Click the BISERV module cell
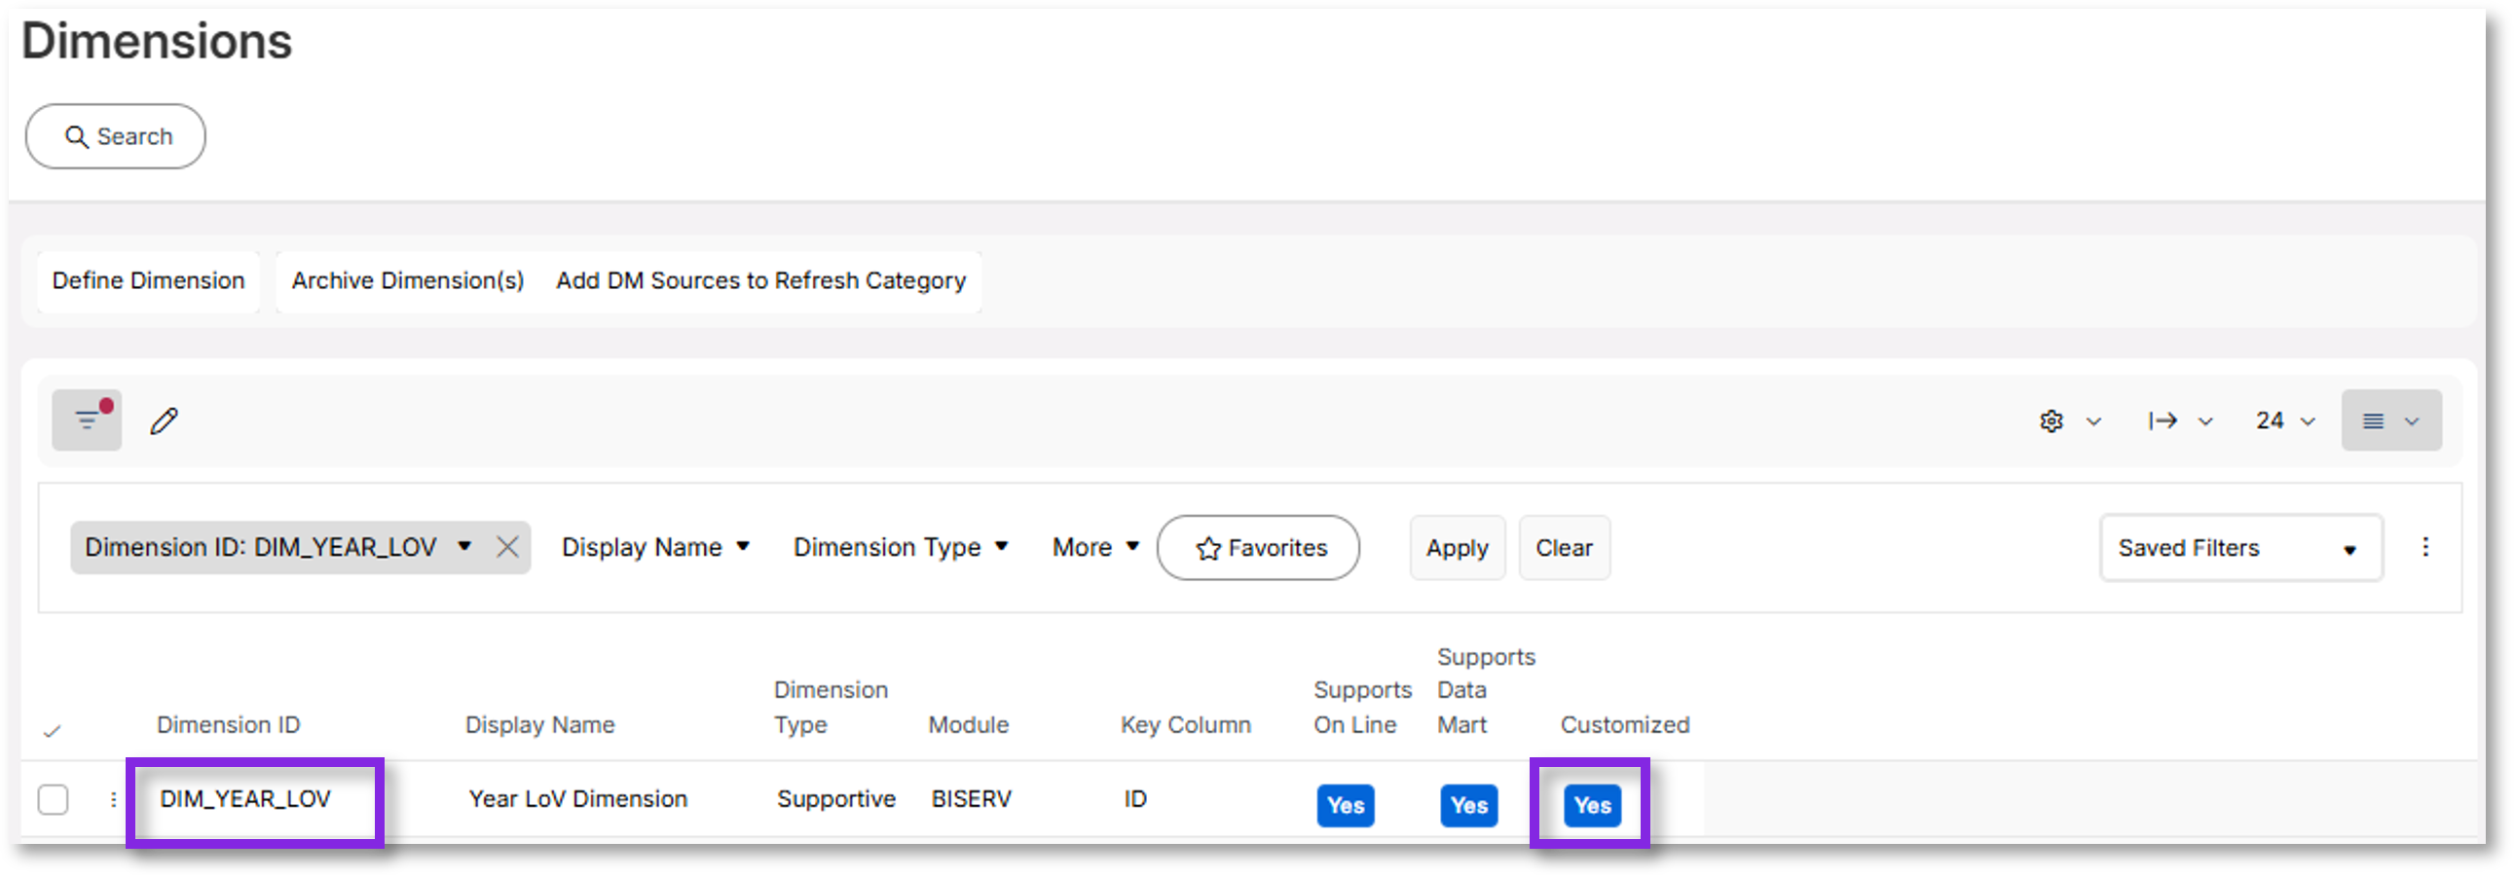This screenshot has height=877, width=2514. click(x=971, y=800)
